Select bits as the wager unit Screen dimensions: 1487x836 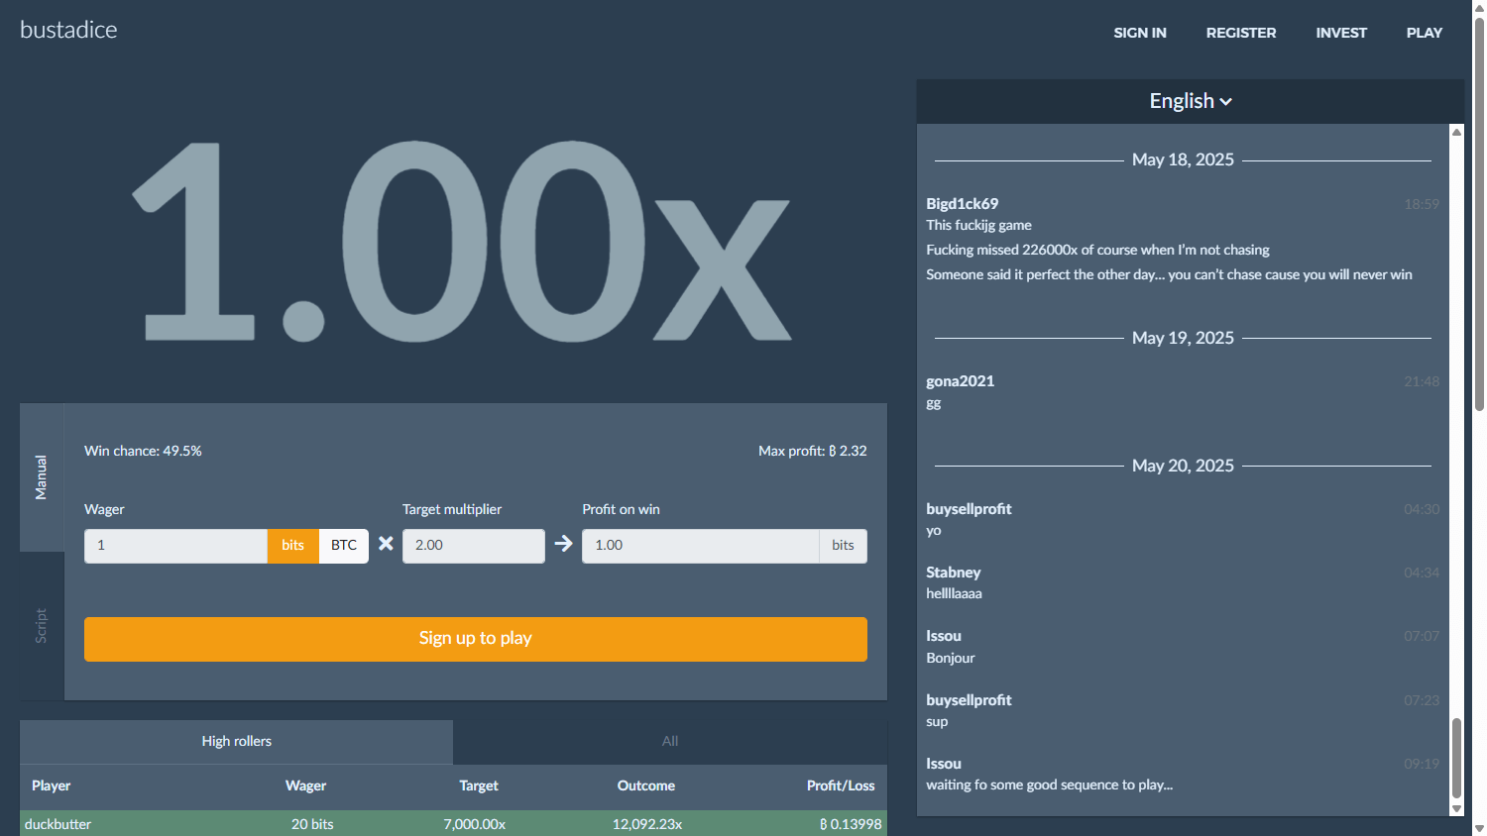[x=292, y=546]
